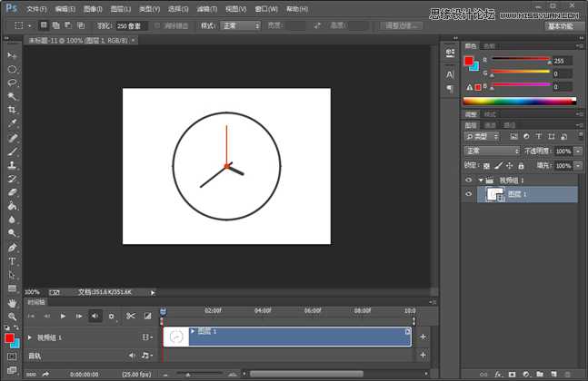Select the Elliptical Marquee tool
Image resolution: width=588 pixels, height=381 pixels.
pos(12,69)
